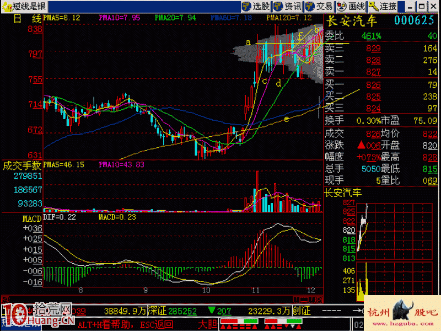The height and width of the screenshot is (331, 441).
Task: Click the intraday volume mini chart
Action: 394,281
